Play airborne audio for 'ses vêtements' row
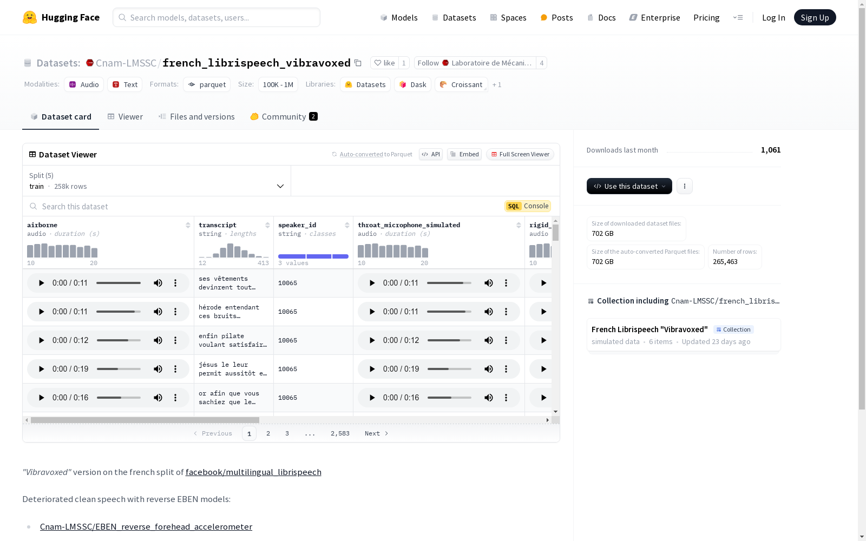The height and width of the screenshot is (541, 866). (x=41, y=283)
